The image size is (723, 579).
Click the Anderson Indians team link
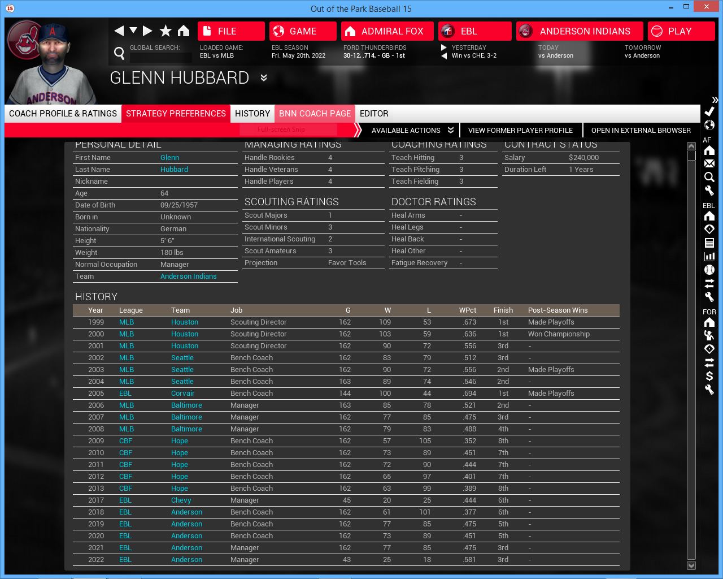click(x=188, y=276)
